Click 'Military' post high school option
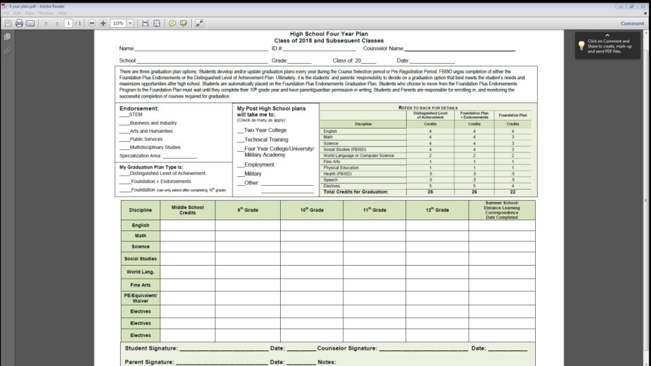This screenshot has width=651, height=366. coord(250,174)
